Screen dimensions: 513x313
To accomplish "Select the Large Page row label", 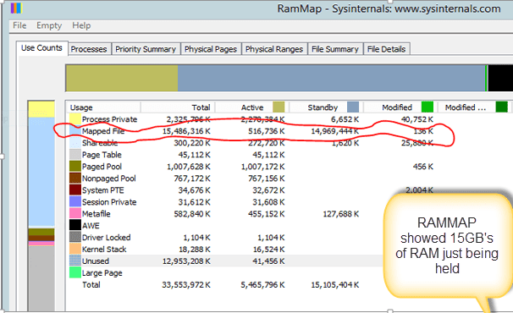I will click(102, 272).
